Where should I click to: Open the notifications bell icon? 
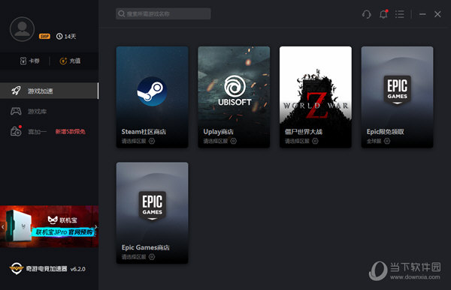[x=383, y=14]
